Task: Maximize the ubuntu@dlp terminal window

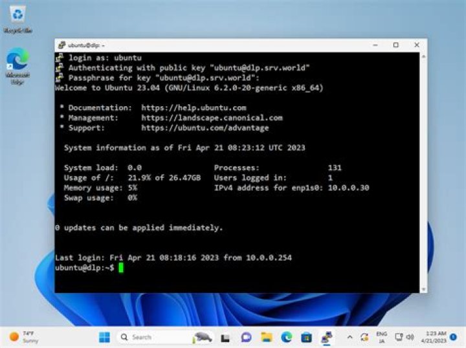Action: (396, 45)
